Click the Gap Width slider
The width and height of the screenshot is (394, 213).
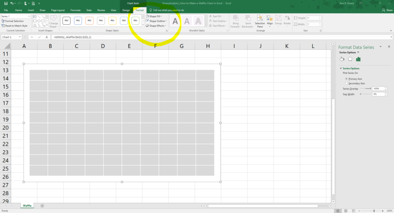(366, 94)
